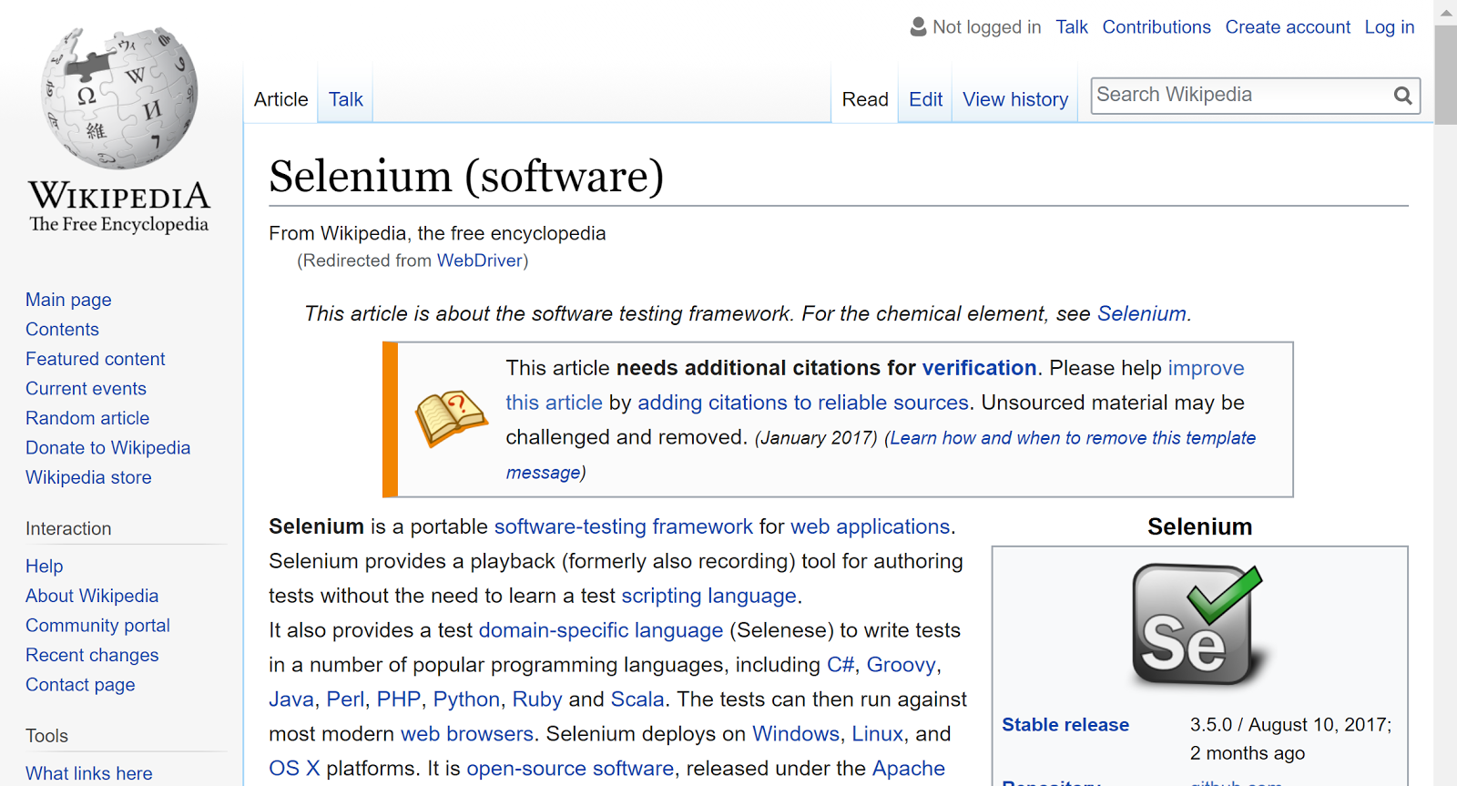
Task: Open the Edit tab
Action: (x=925, y=99)
